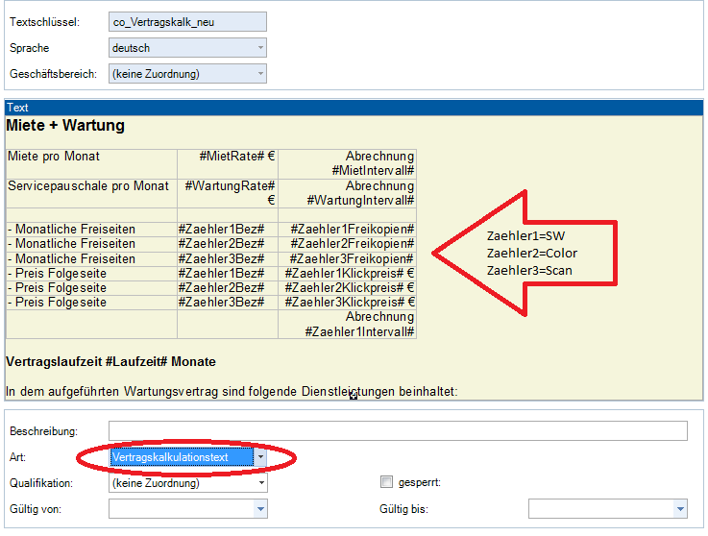Click into the Beschreibung text field

pos(398,430)
